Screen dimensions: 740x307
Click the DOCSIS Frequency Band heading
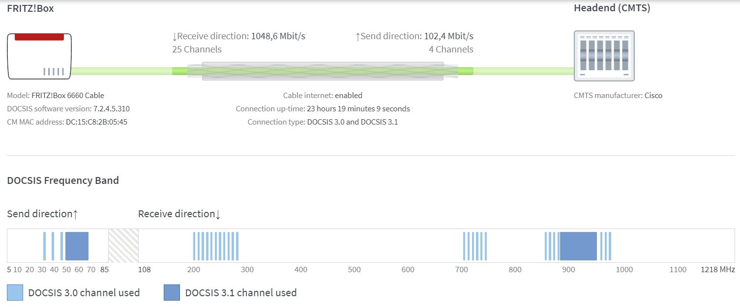(63, 180)
